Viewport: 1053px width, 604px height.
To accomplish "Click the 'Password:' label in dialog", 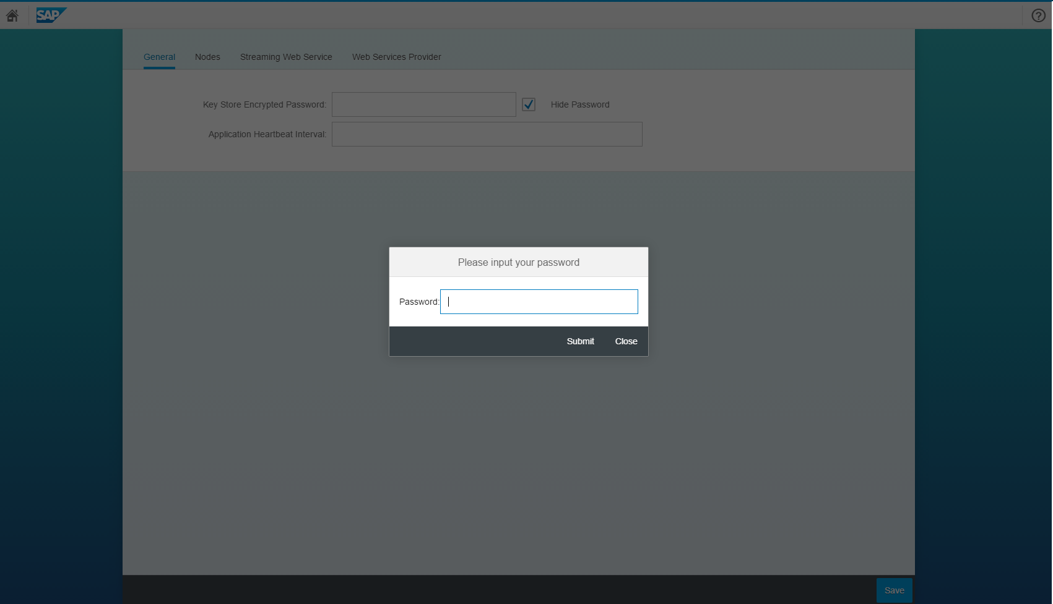I will pos(418,302).
